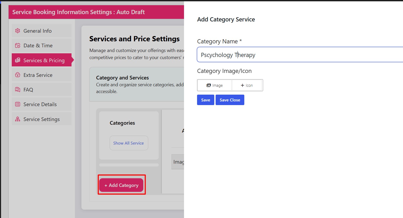Click the Category Name label
This screenshot has height=218, width=403.
(x=217, y=42)
